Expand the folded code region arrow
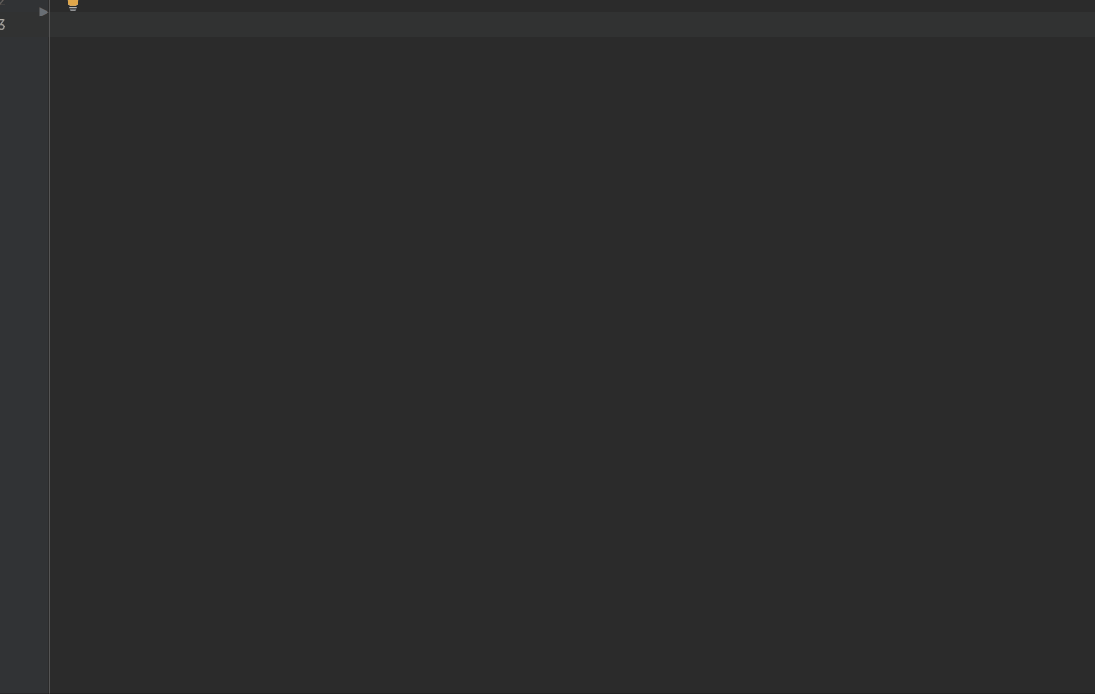Screen dimensions: 1095x694 44,12
